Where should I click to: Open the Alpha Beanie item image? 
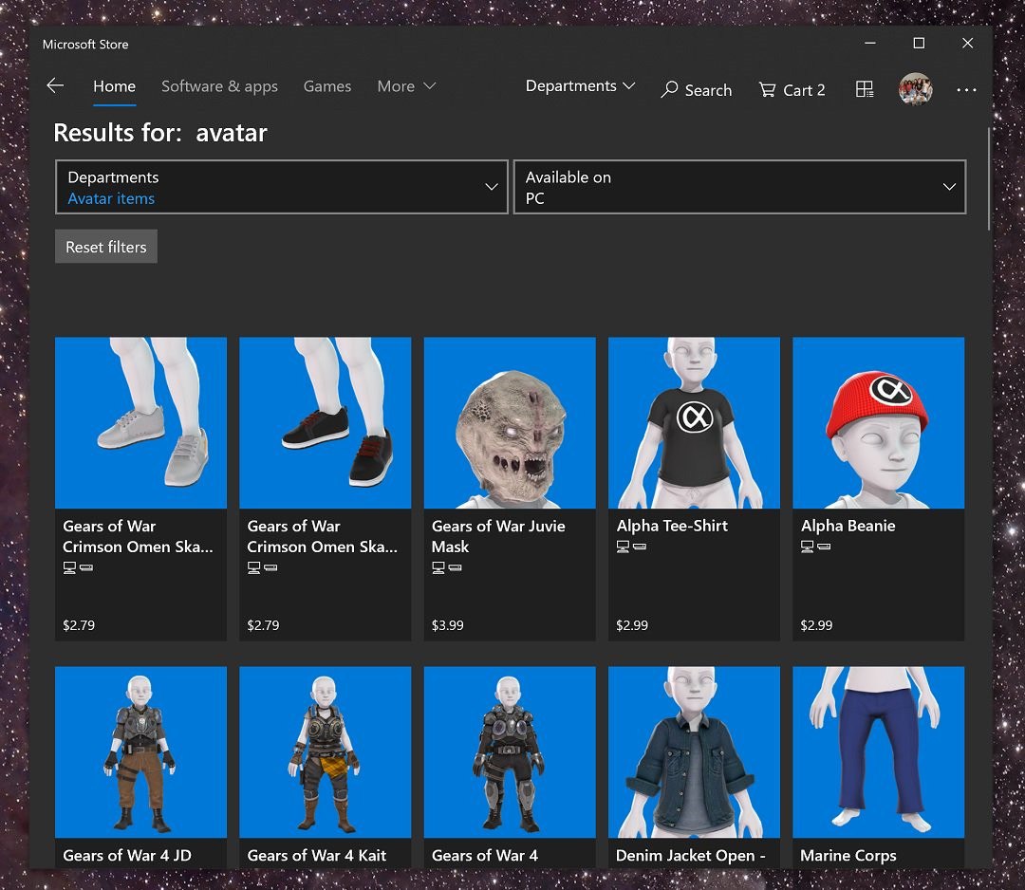coord(879,423)
